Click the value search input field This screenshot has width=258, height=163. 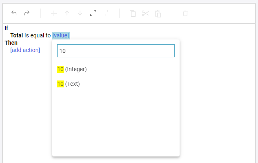pos(116,51)
